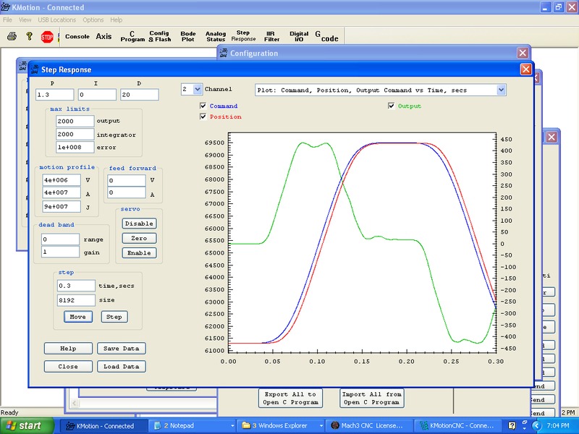
Task: Click the red STOP icon in toolbar
Action: coord(47,36)
